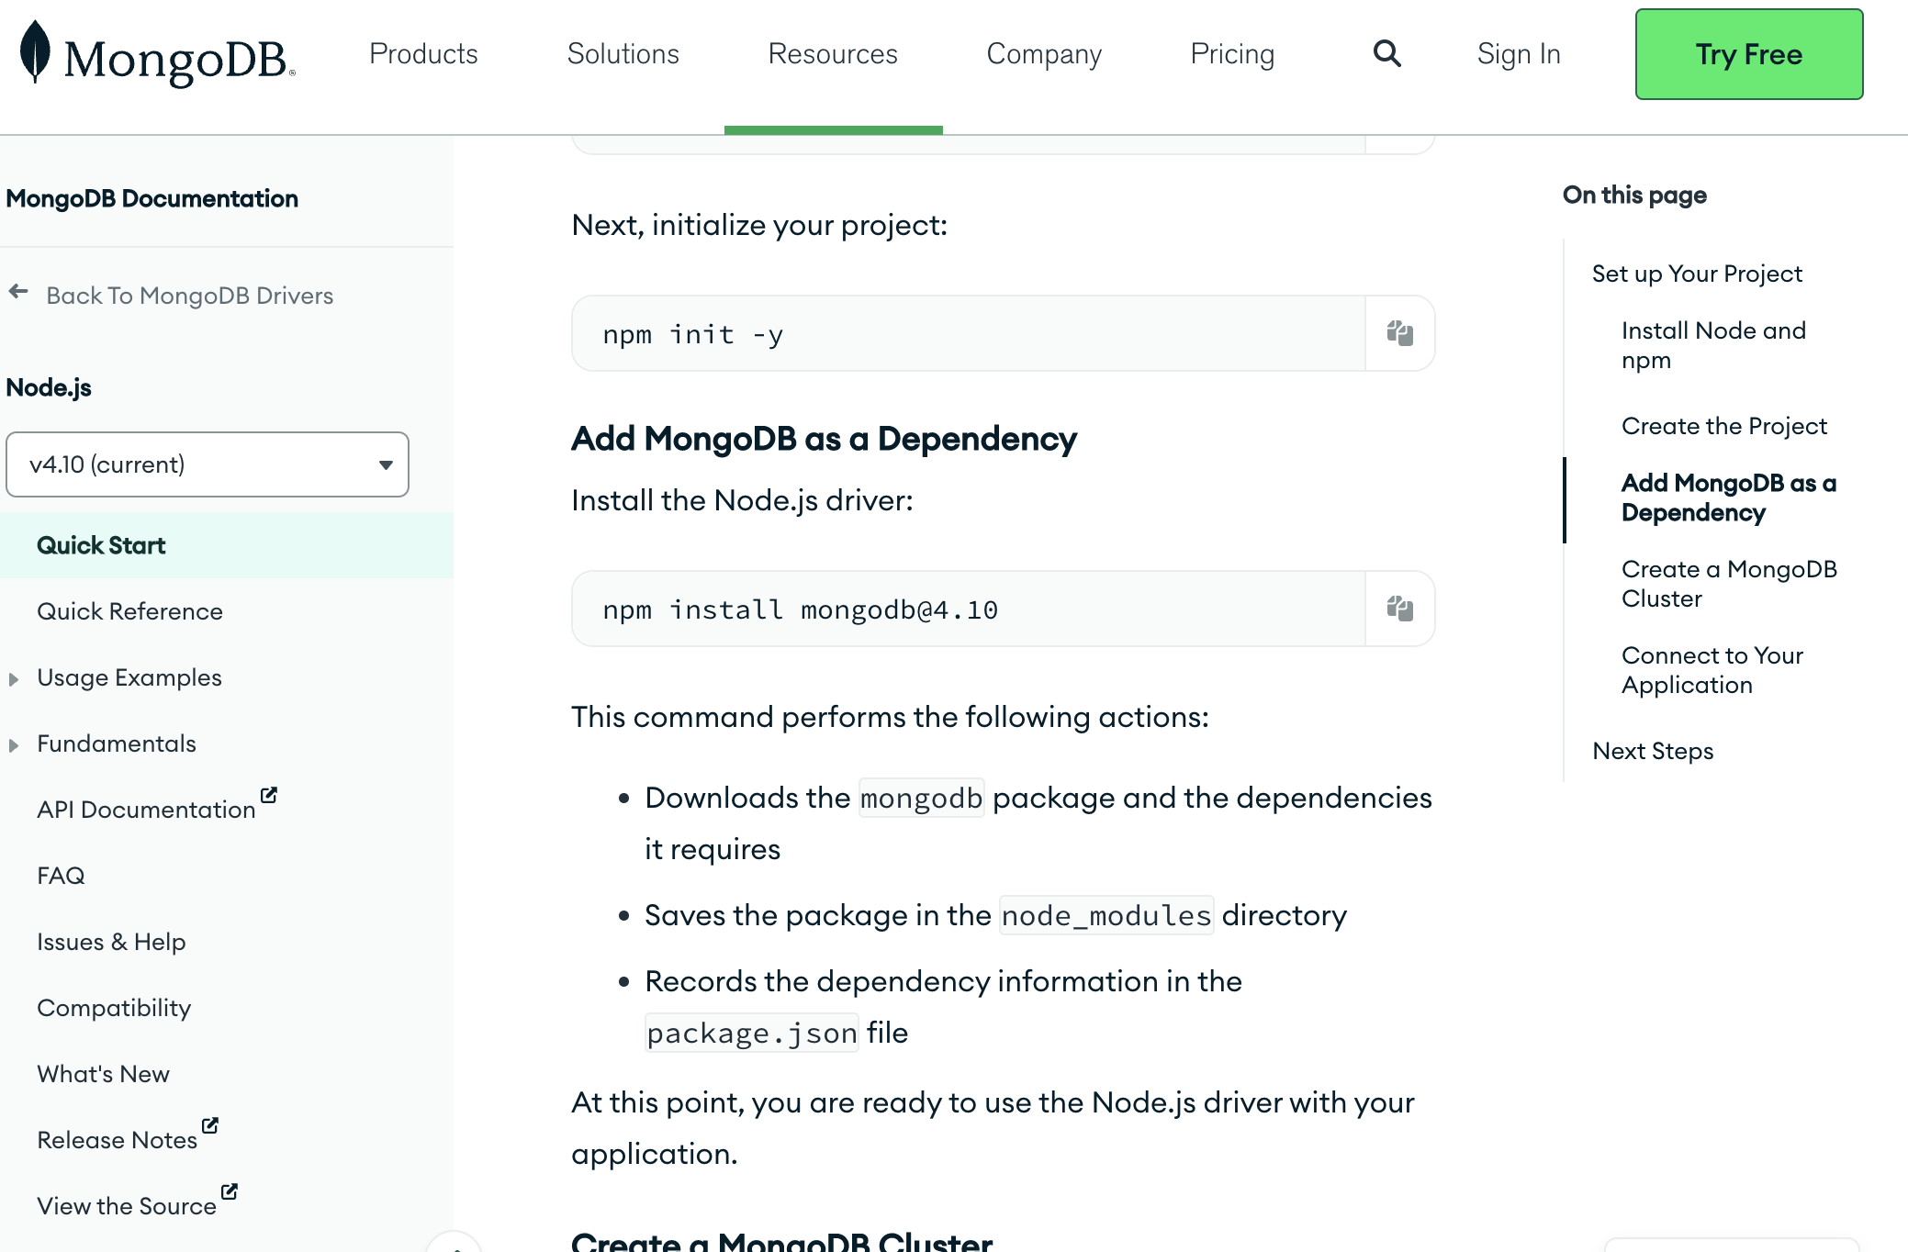Jump to Install Node and npm section
The image size is (1908, 1252).
pos(1713,345)
